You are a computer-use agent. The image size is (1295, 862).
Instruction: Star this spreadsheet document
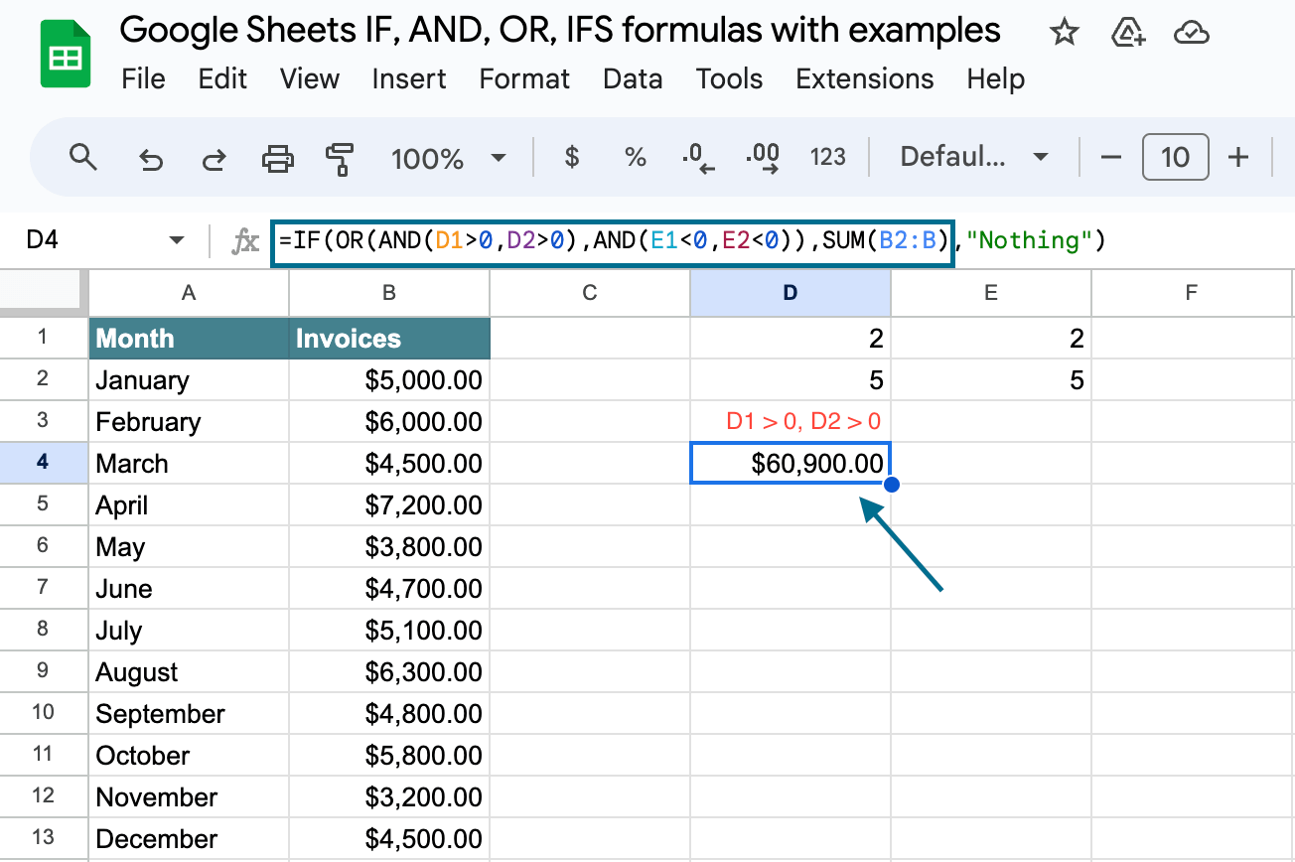coord(1065,33)
